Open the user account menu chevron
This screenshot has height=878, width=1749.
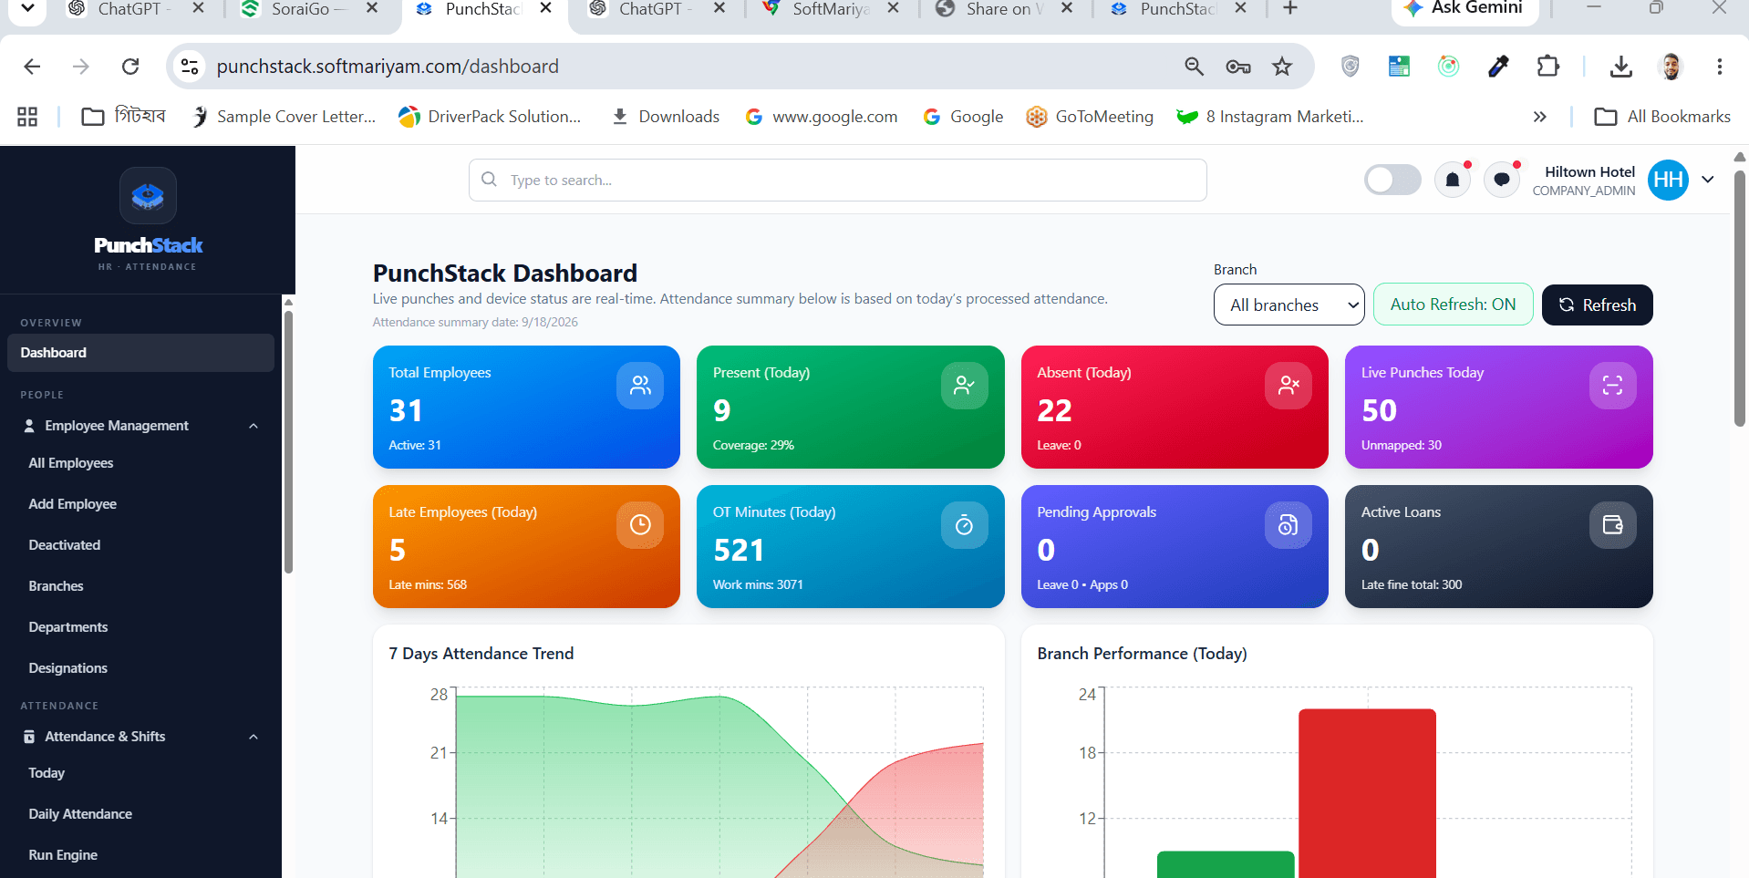pyautogui.click(x=1708, y=180)
